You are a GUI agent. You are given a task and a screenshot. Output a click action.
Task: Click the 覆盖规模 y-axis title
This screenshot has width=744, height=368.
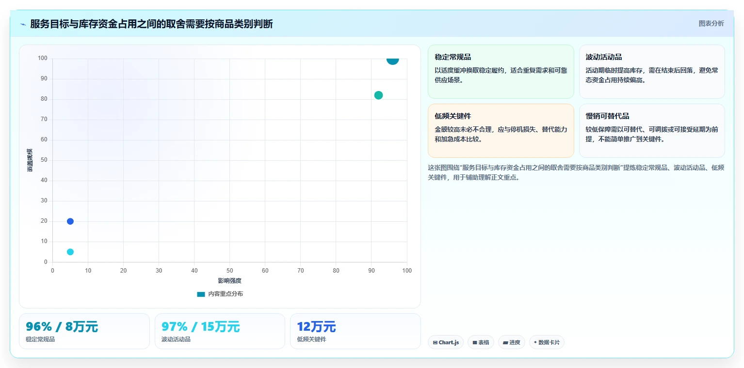tap(30, 160)
